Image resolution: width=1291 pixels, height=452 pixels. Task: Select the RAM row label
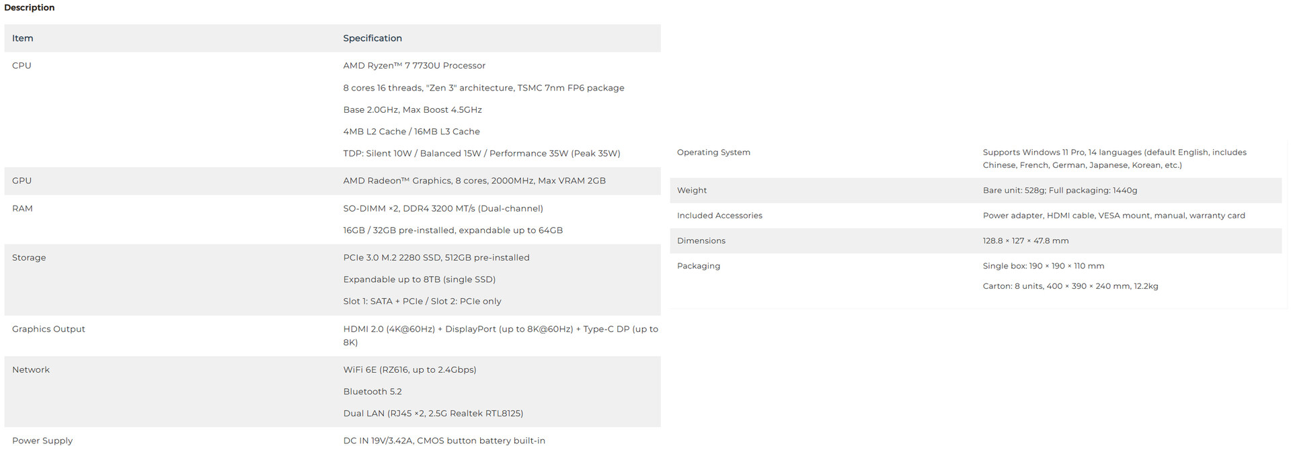click(22, 209)
